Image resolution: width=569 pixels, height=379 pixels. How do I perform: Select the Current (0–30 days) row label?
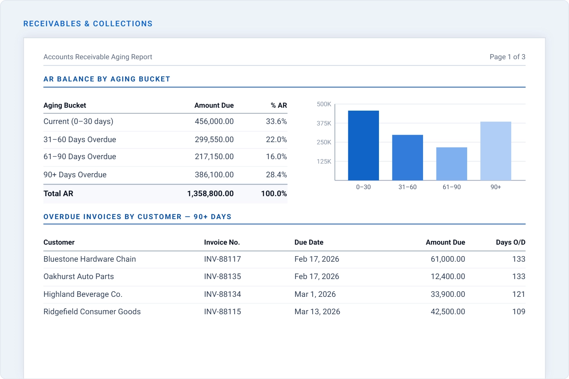tap(79, 121)
